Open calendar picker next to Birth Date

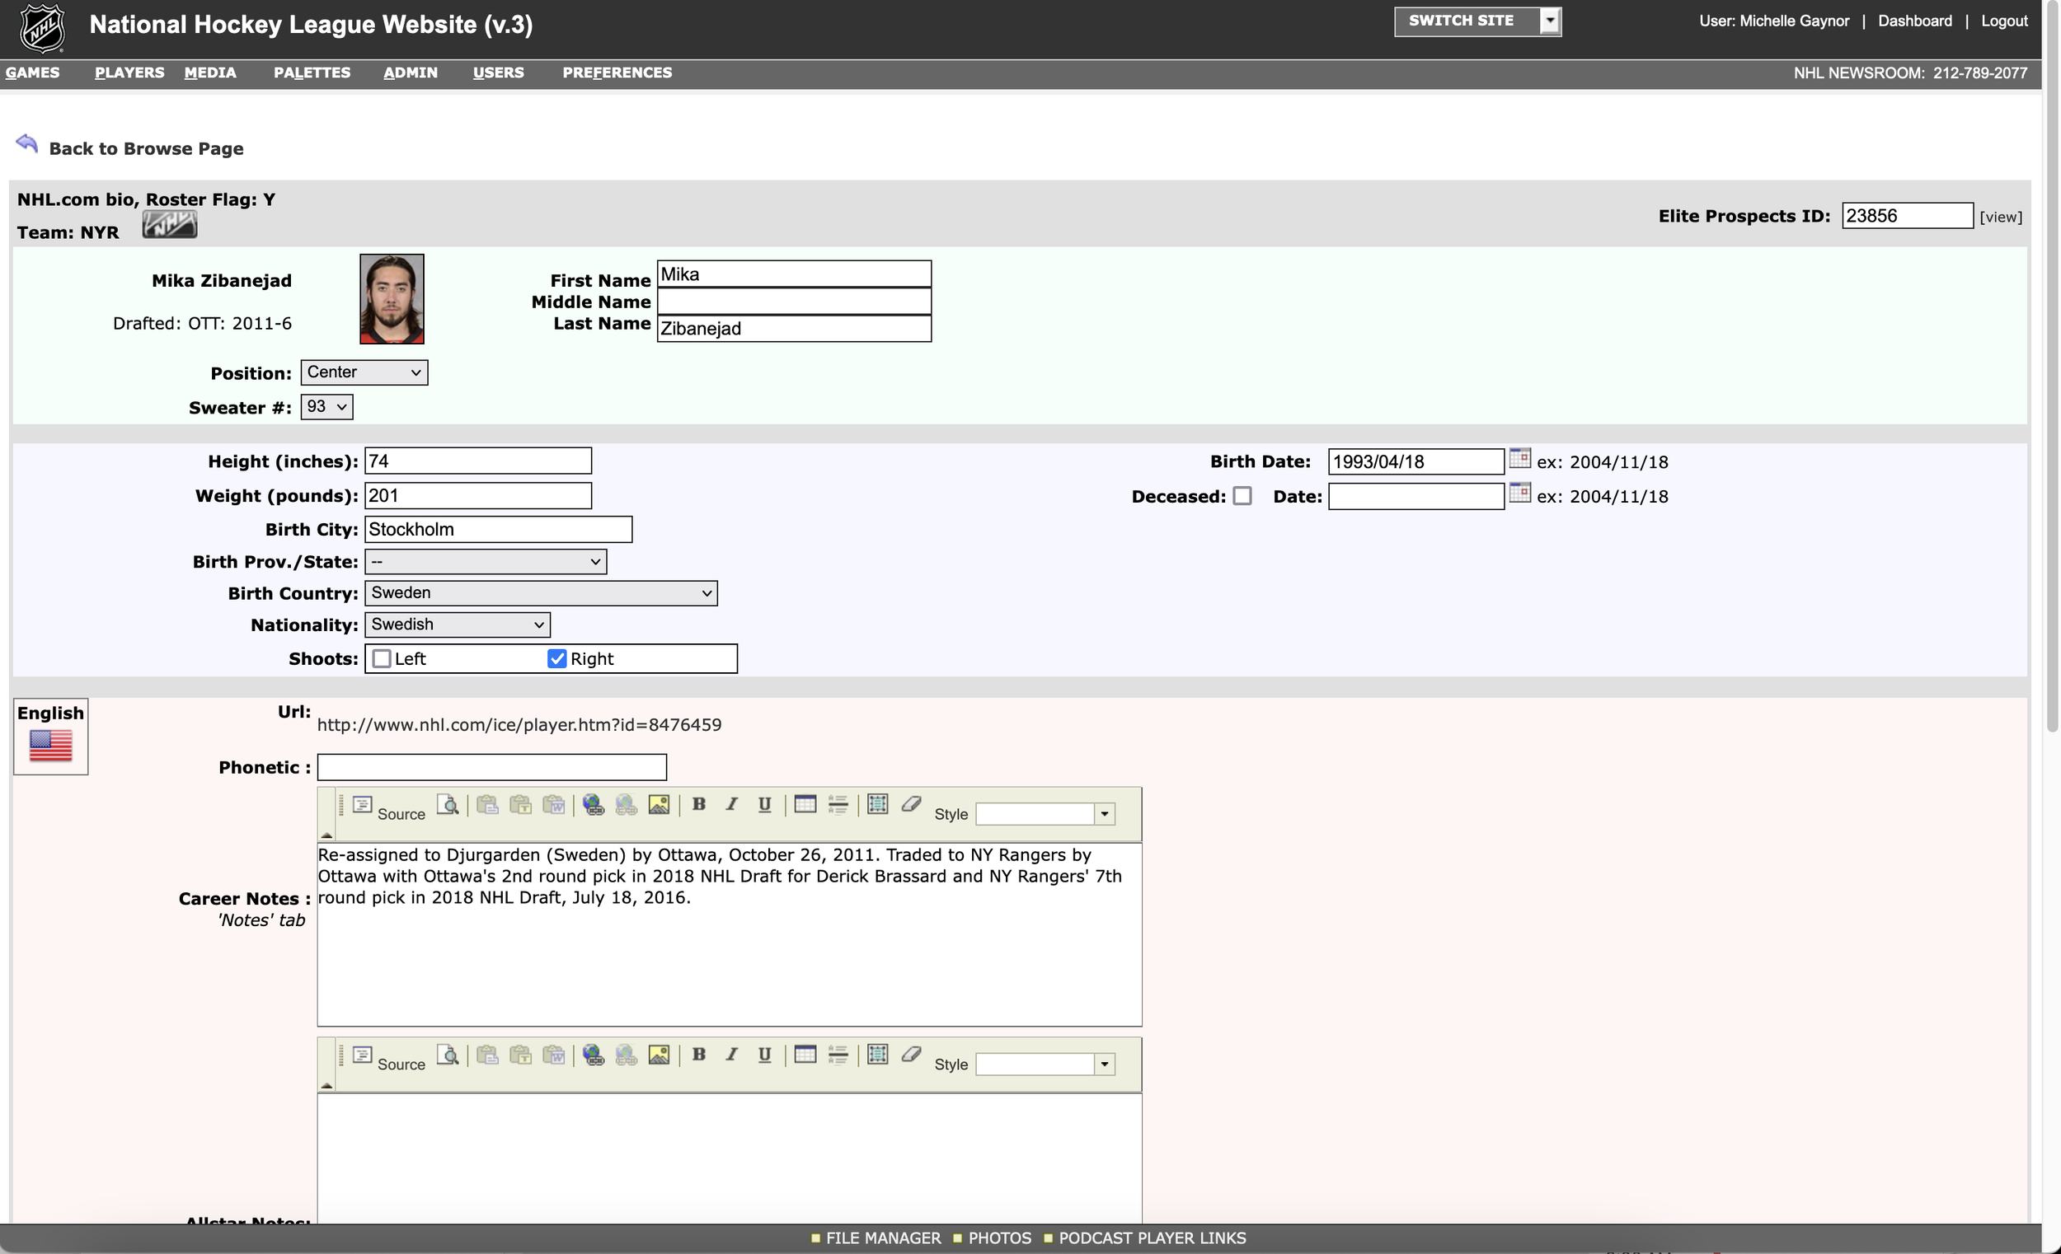pyautogui.click(x=1519, y=458)
